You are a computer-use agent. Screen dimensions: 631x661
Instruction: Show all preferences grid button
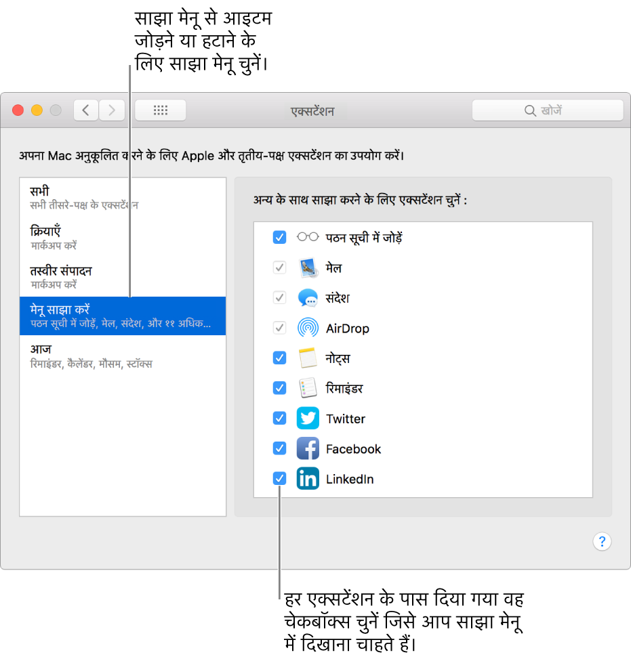coord(160,110)
